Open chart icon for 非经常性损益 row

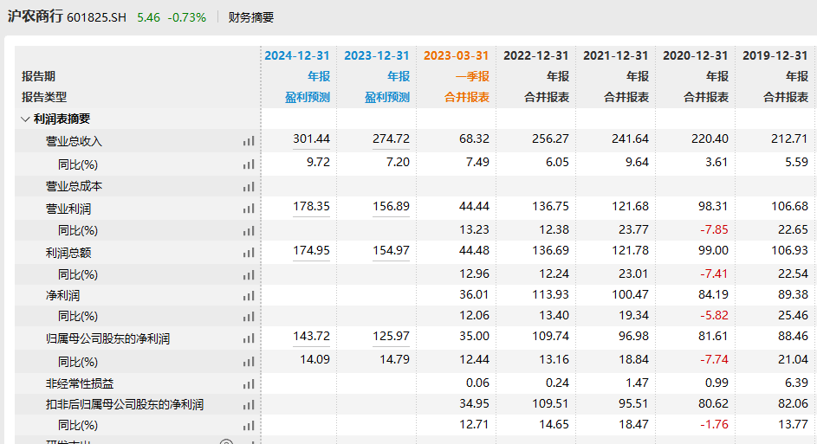click(x=249, y=383)
